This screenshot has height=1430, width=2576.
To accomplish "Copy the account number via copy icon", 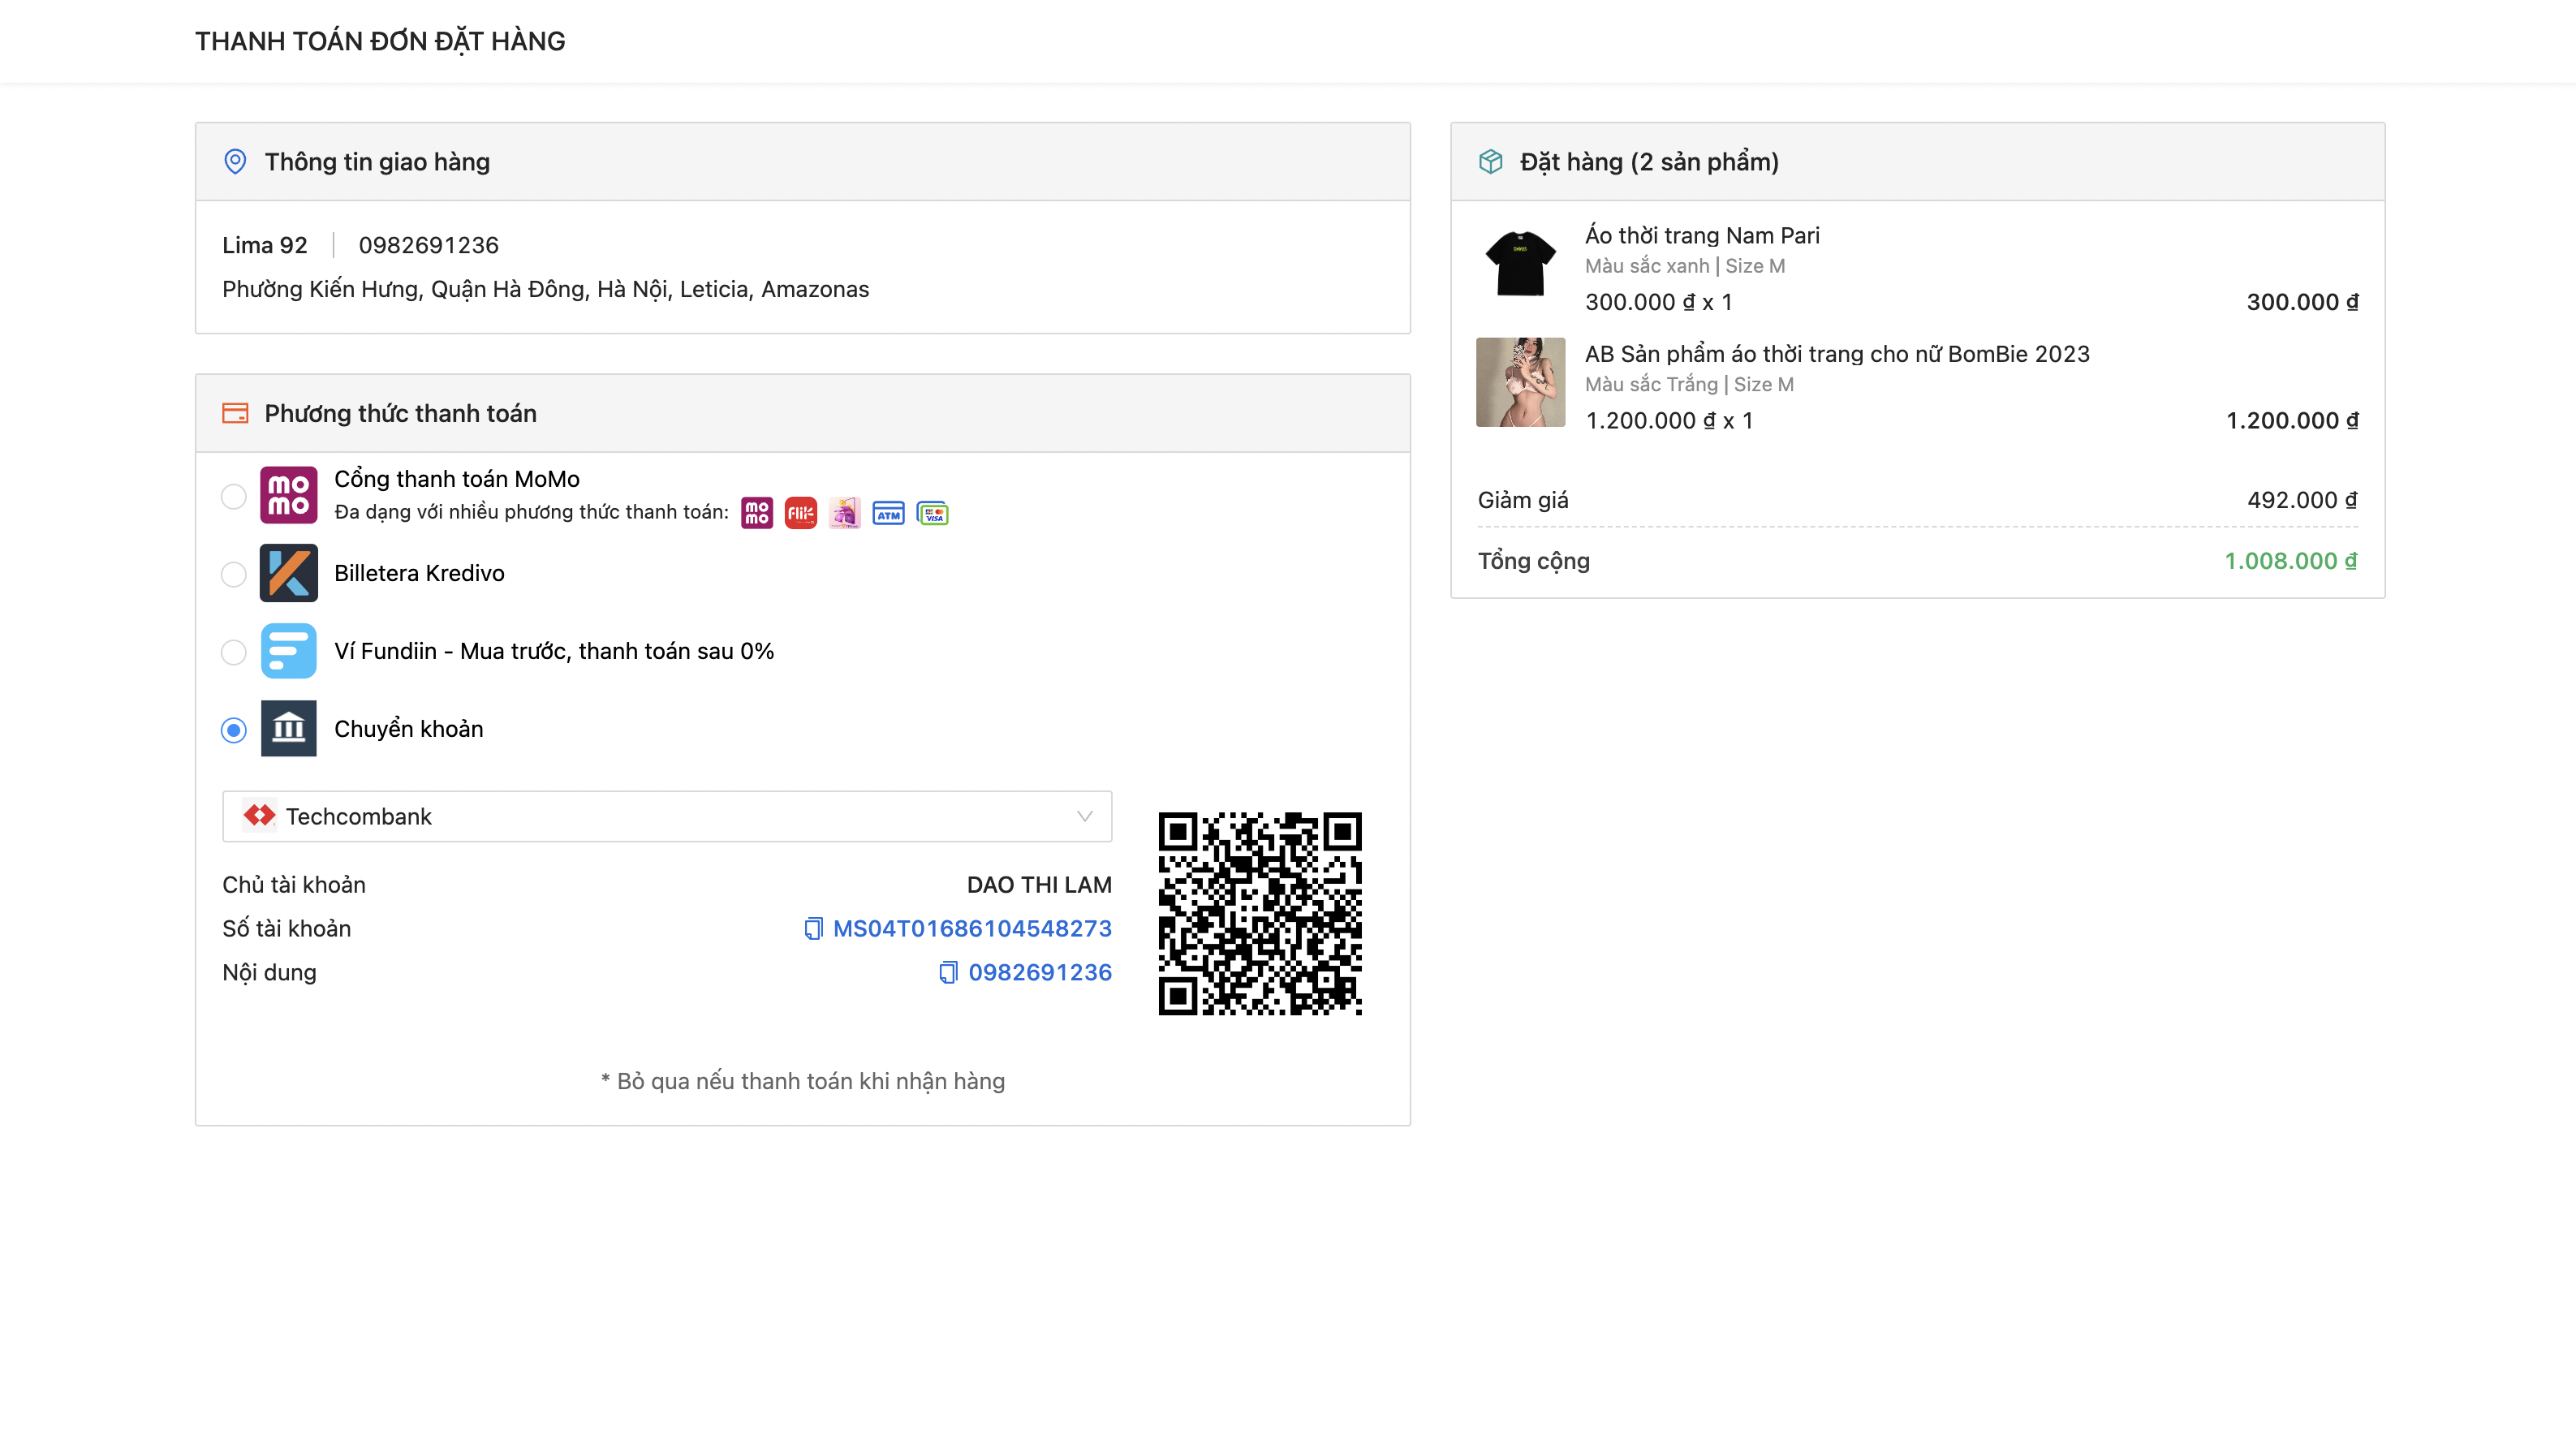I will tap(813, 929).
